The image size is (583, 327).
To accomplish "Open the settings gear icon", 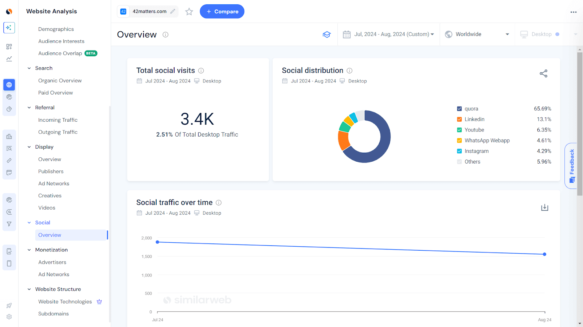I will click(x=9, y=317).
